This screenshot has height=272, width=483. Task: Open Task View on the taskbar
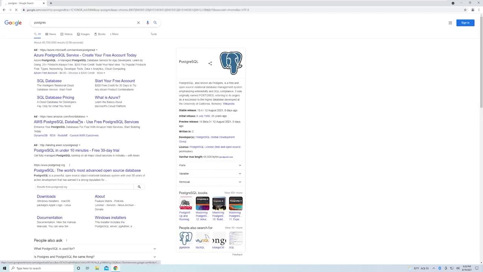88,268
